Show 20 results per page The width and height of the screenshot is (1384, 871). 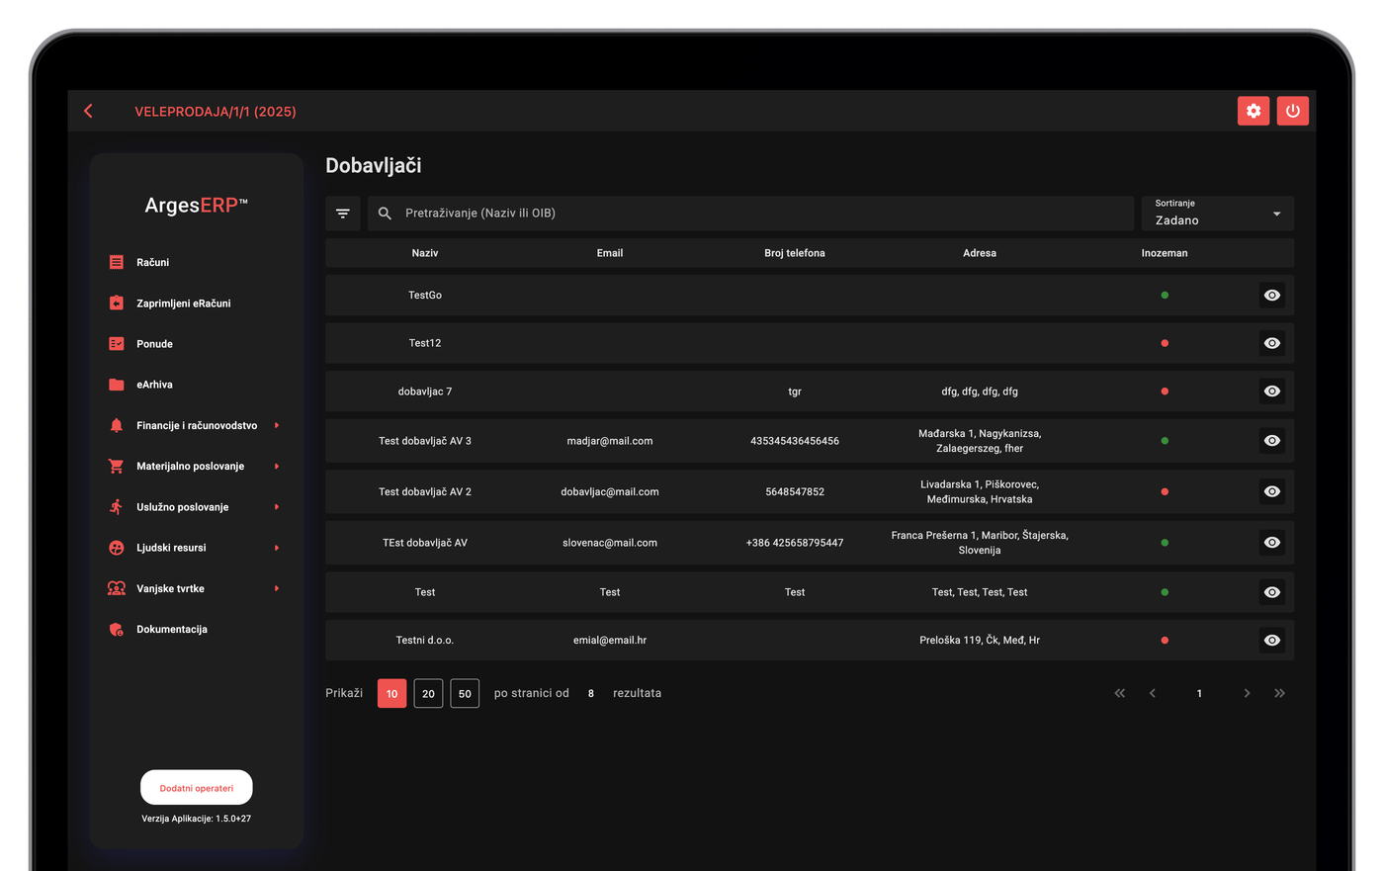428,693
